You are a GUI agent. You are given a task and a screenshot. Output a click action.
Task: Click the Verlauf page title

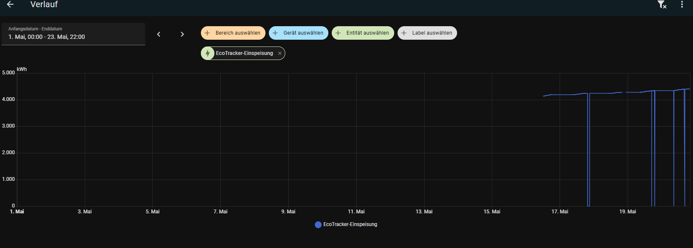pos(44,4)
